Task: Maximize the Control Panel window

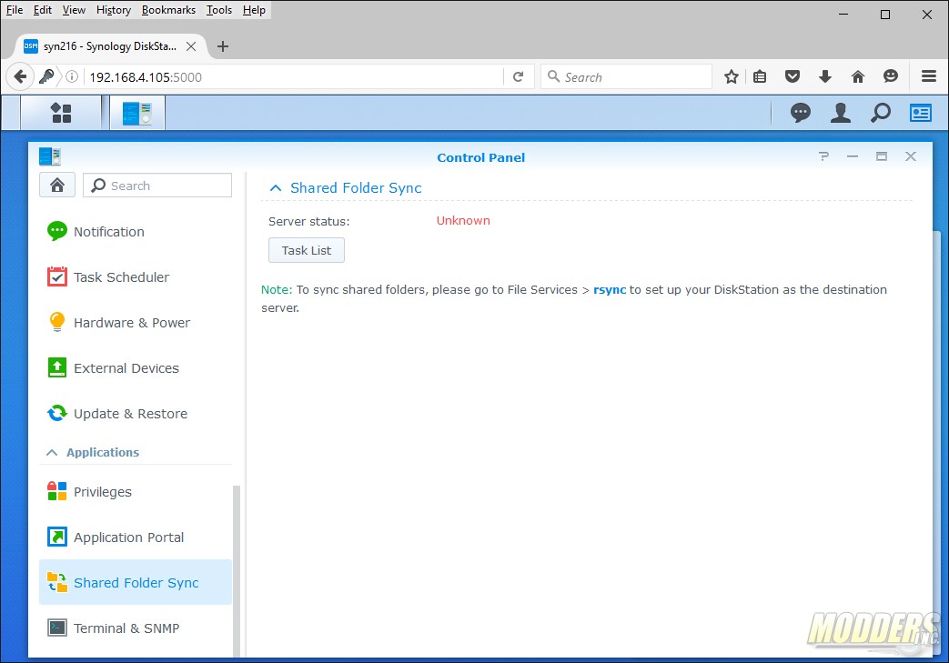Action: [881, 156]
